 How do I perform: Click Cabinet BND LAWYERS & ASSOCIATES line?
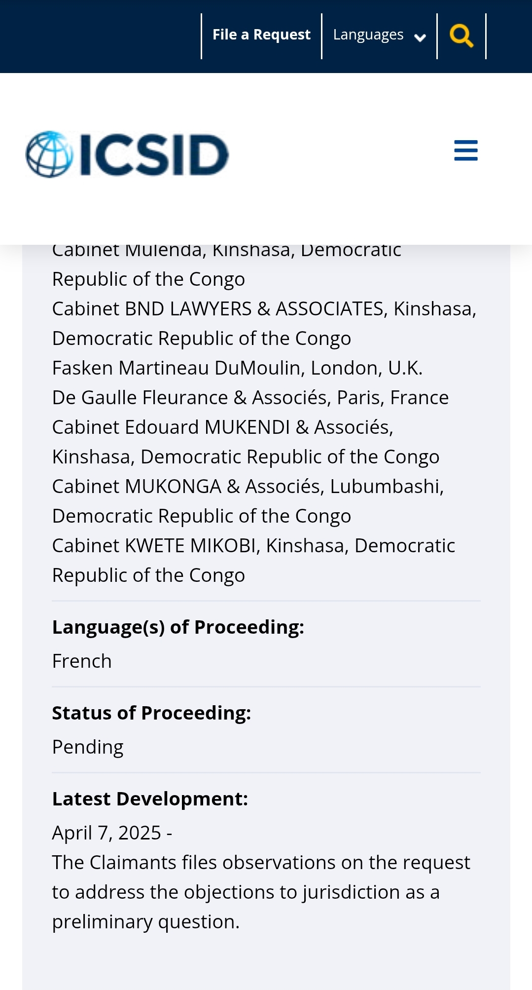pos(264,324)
